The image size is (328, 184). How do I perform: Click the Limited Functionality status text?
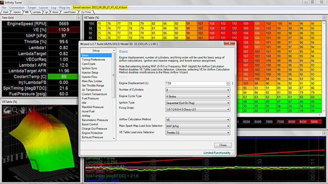pyautogui.click(x=217, y=153)
